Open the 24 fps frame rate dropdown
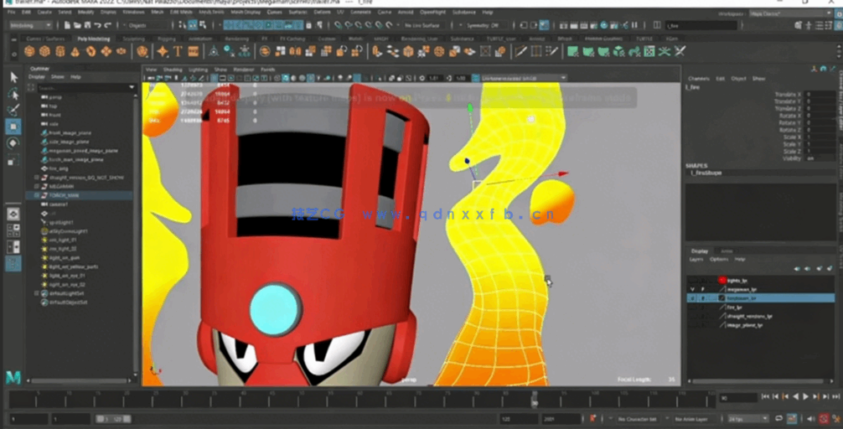This screenshot has width=843, height=429. click(747, 418)
